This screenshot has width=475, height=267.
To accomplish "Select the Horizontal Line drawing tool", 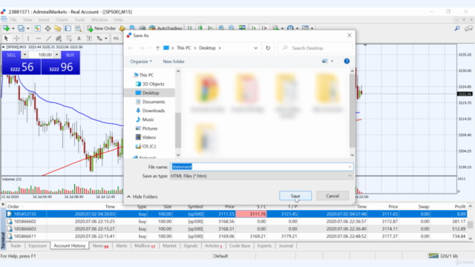I will [38, 39].
